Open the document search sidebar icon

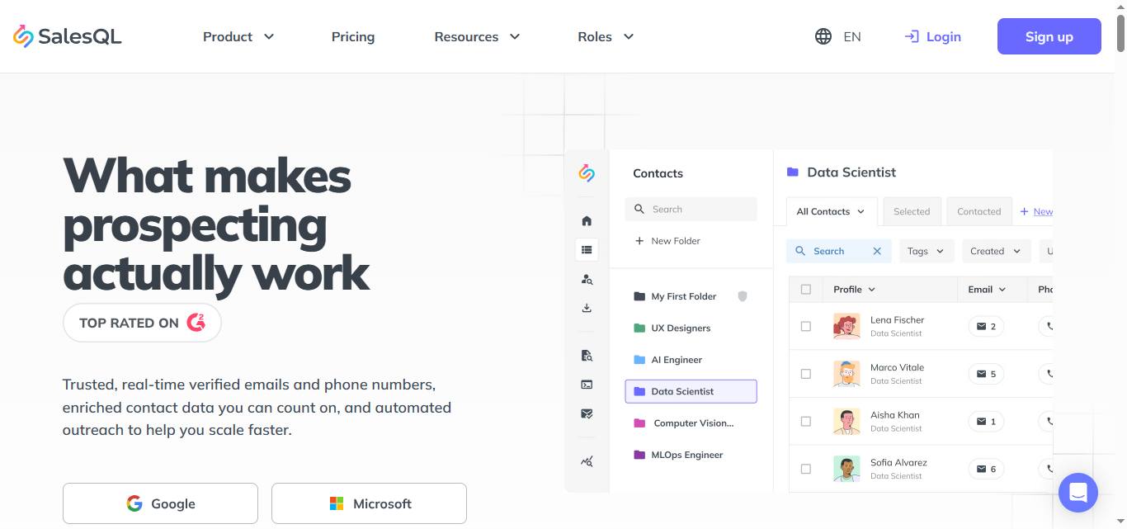(587, 355)
